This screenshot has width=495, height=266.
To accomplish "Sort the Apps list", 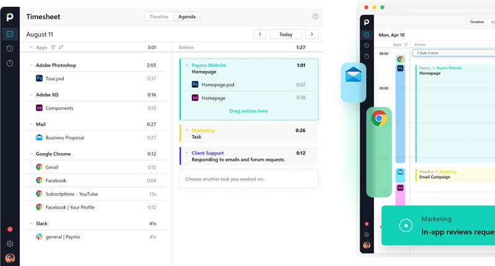I will (x=61, y=48).
